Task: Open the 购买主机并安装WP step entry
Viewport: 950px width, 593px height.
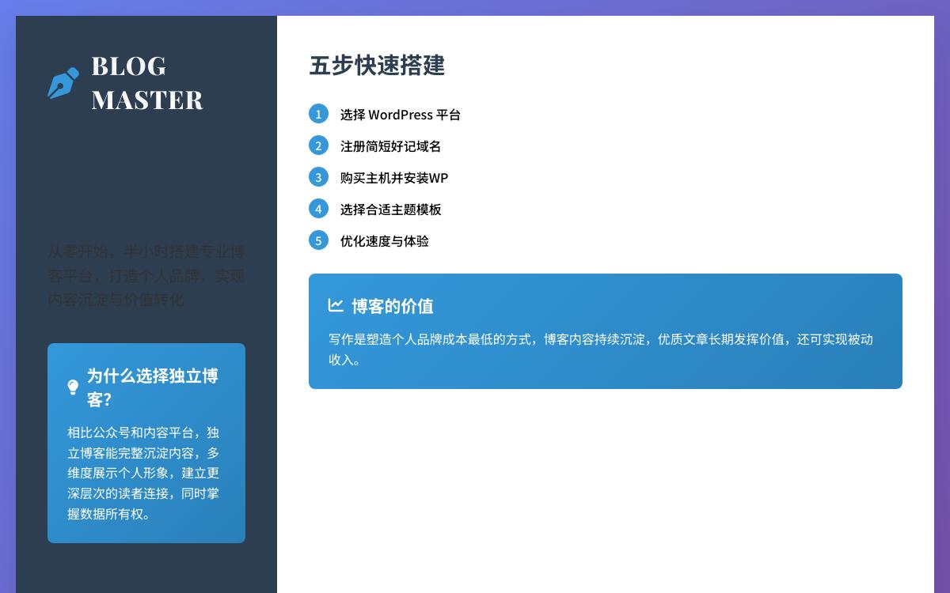Action: coord(393,178)
